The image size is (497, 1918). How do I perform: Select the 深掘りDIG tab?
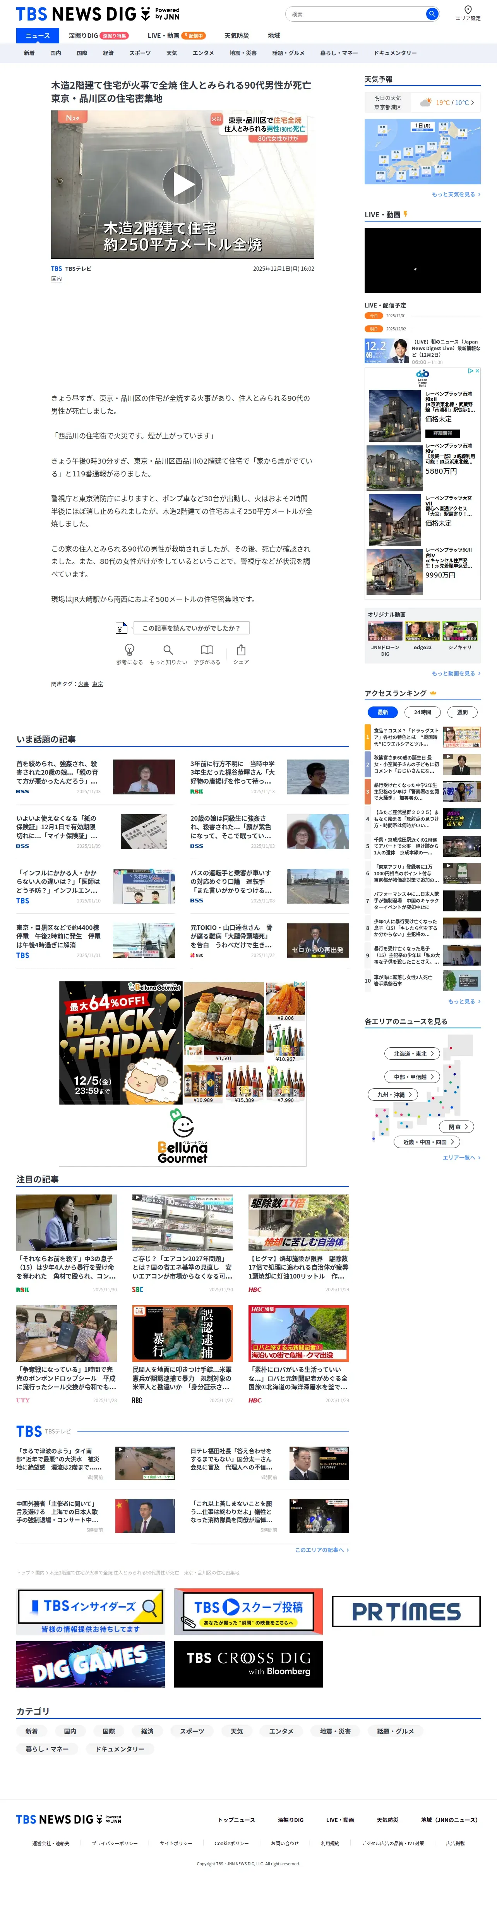pos(98,36)
